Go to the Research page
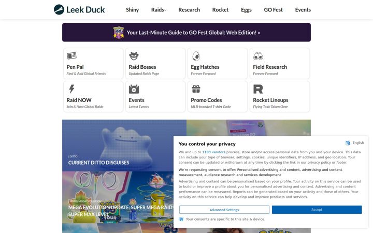This screenshot has width=373, height=233. tap(189, 10)
